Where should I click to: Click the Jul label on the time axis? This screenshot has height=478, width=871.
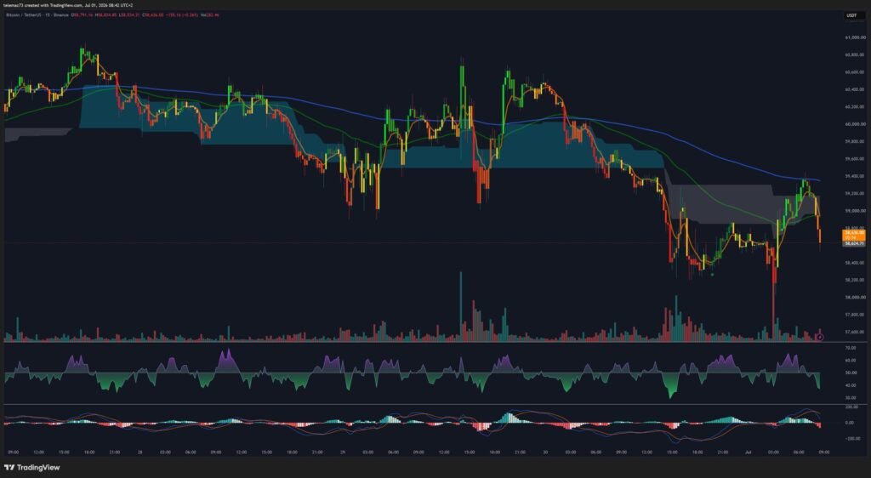[749, 452]
